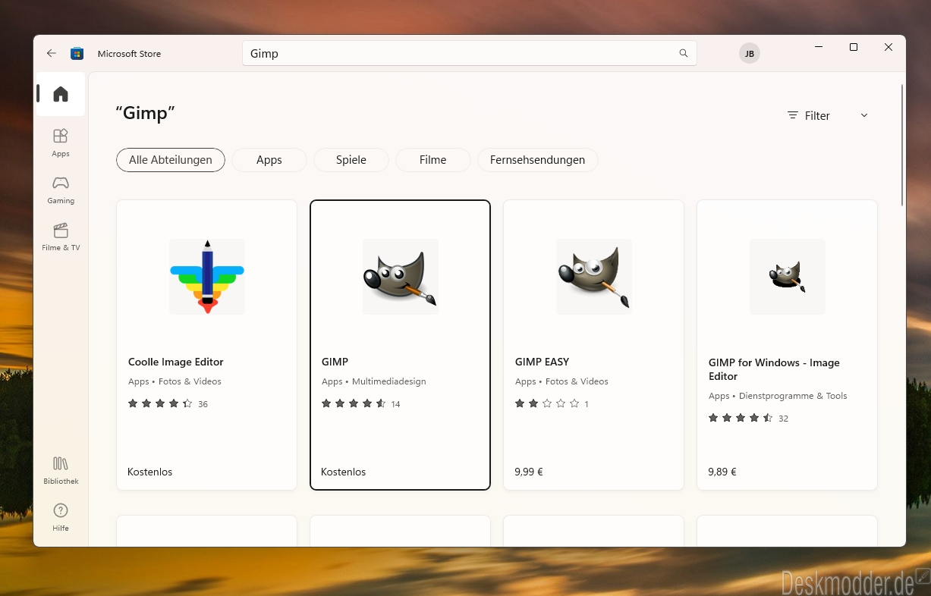Click the Coolle Image Editor app icon
This screenshot has width=931, height=596.
click(x=207, y=277)
